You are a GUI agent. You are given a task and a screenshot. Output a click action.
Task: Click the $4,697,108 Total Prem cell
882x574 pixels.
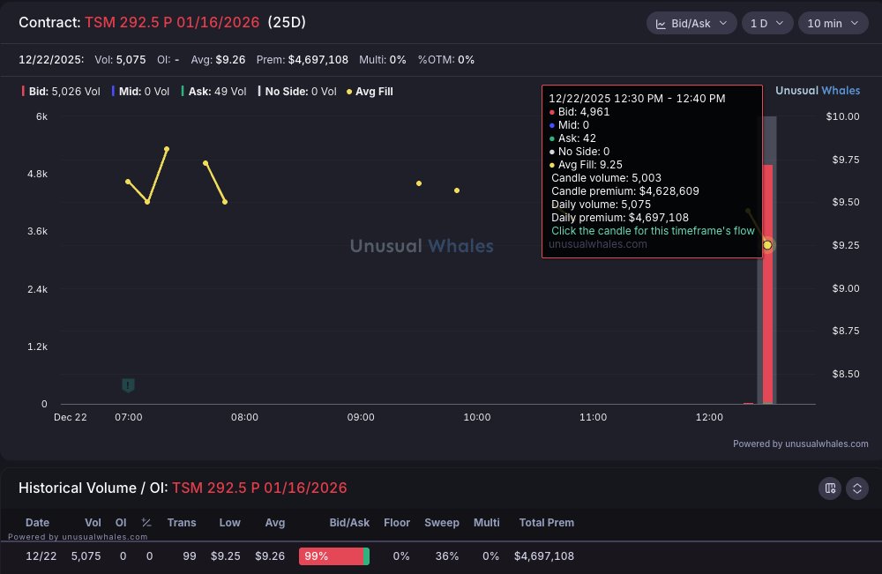pos(544,556)
